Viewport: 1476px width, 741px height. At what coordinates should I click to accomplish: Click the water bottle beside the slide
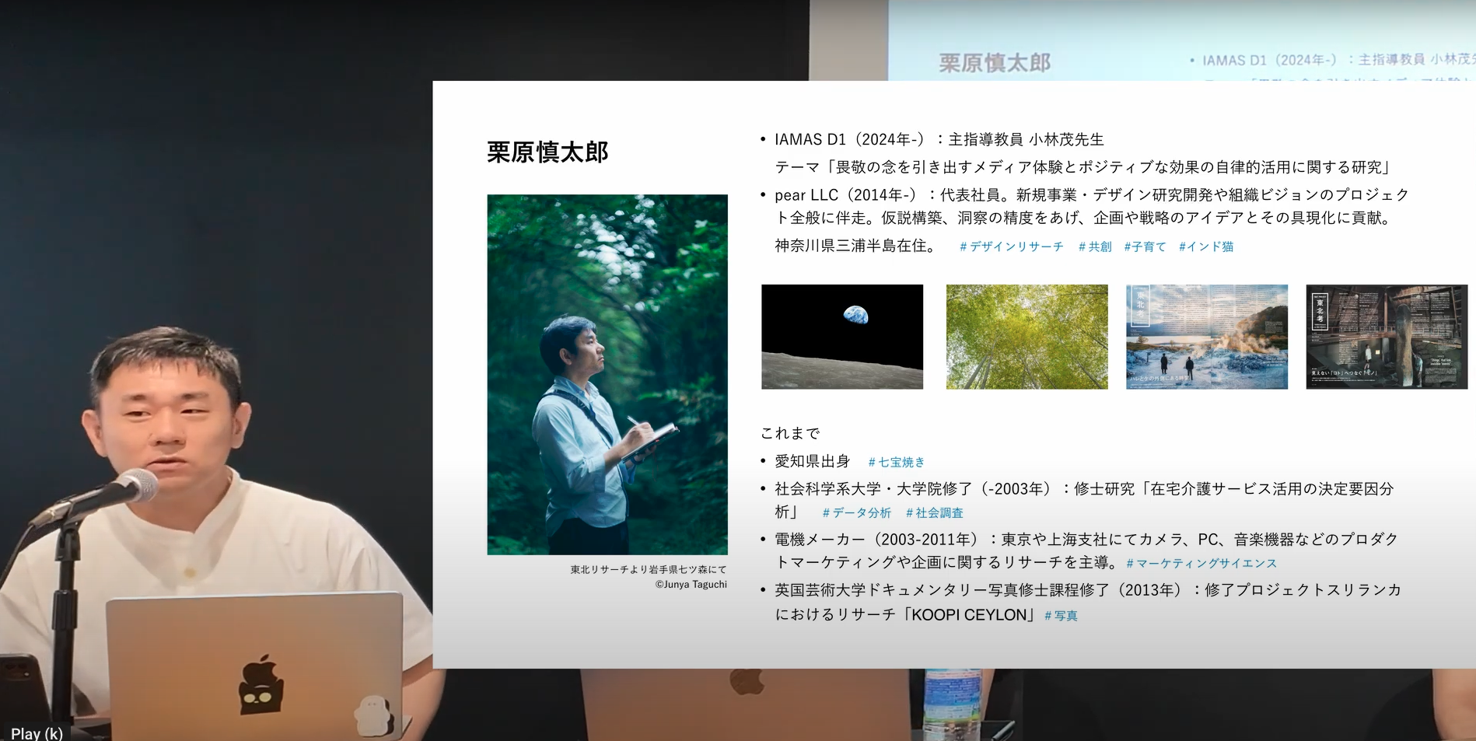coord(951,704)
